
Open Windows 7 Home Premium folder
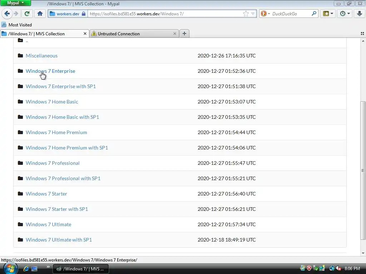(56, 133)
